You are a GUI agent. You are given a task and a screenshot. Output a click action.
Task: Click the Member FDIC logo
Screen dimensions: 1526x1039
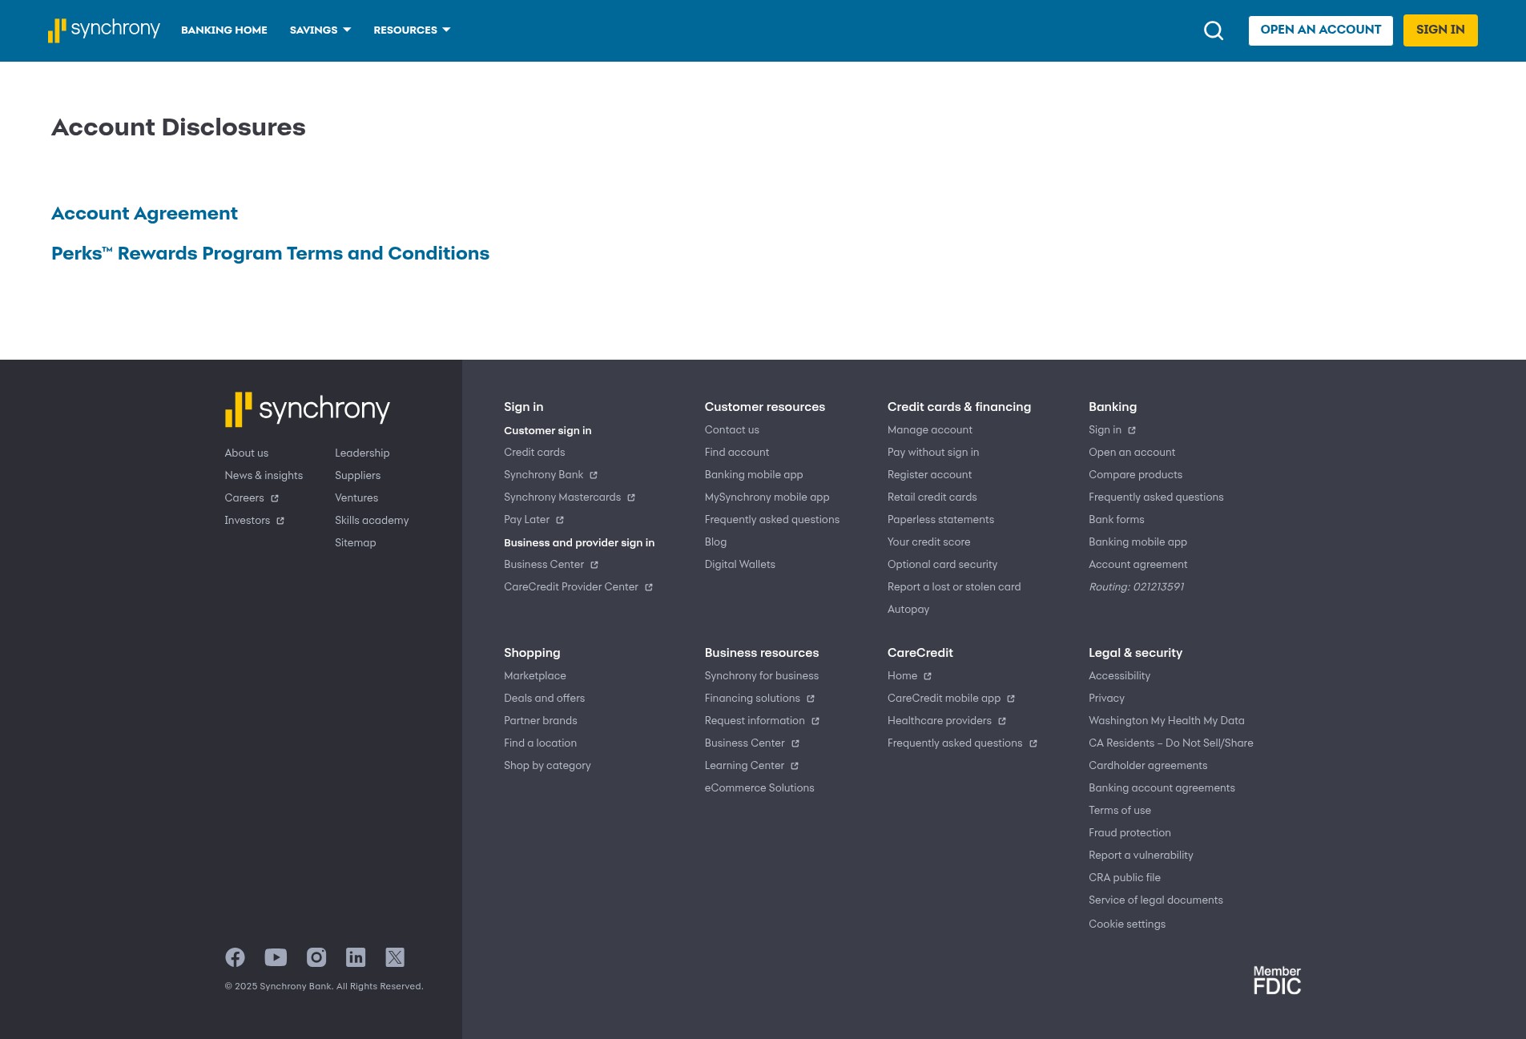pyautogui.click(x=1277, y=981)
